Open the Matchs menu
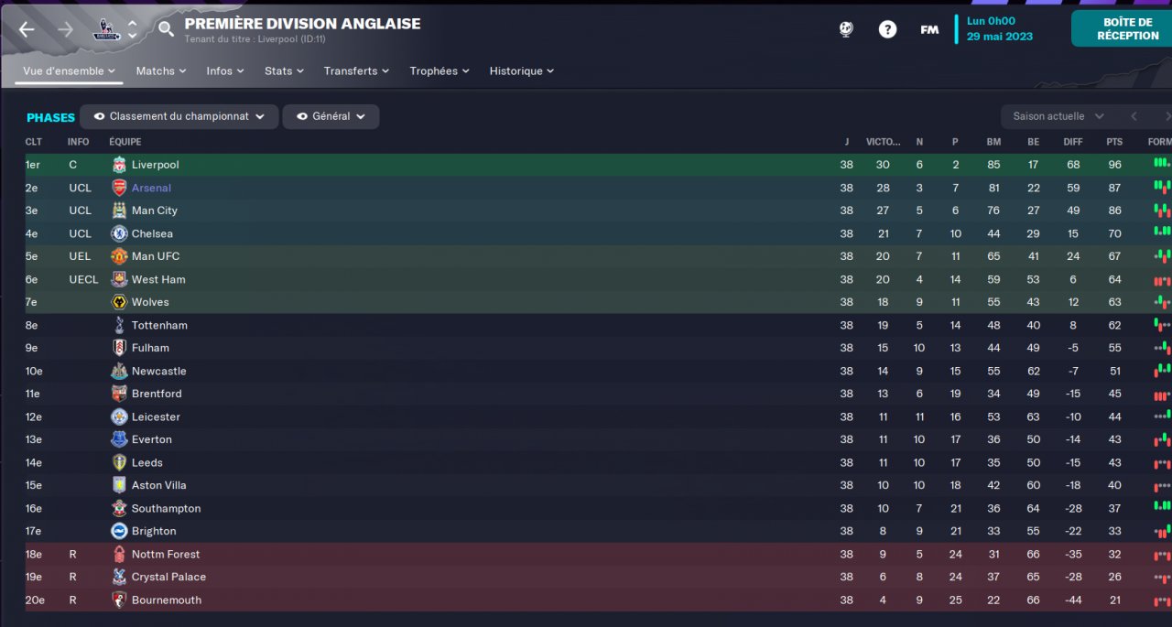Image resolution: width=1172 pixels, height=627 pixels. pos(161,70)
